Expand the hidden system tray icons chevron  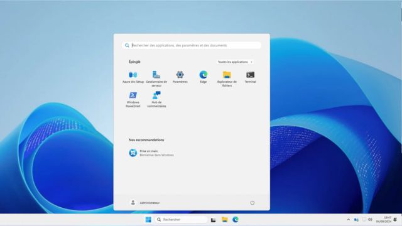tap(348, 220)
